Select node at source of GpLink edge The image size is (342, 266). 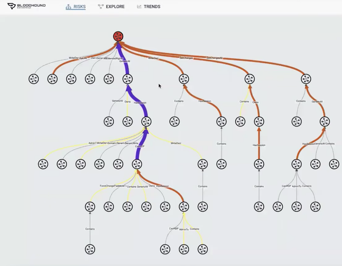[52, 79]
